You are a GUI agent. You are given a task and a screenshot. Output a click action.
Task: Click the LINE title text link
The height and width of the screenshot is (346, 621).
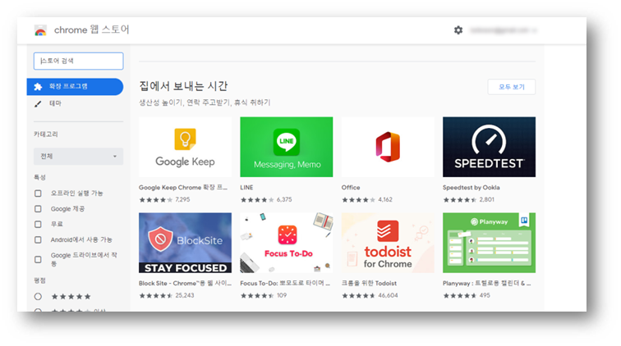point(246,188)
